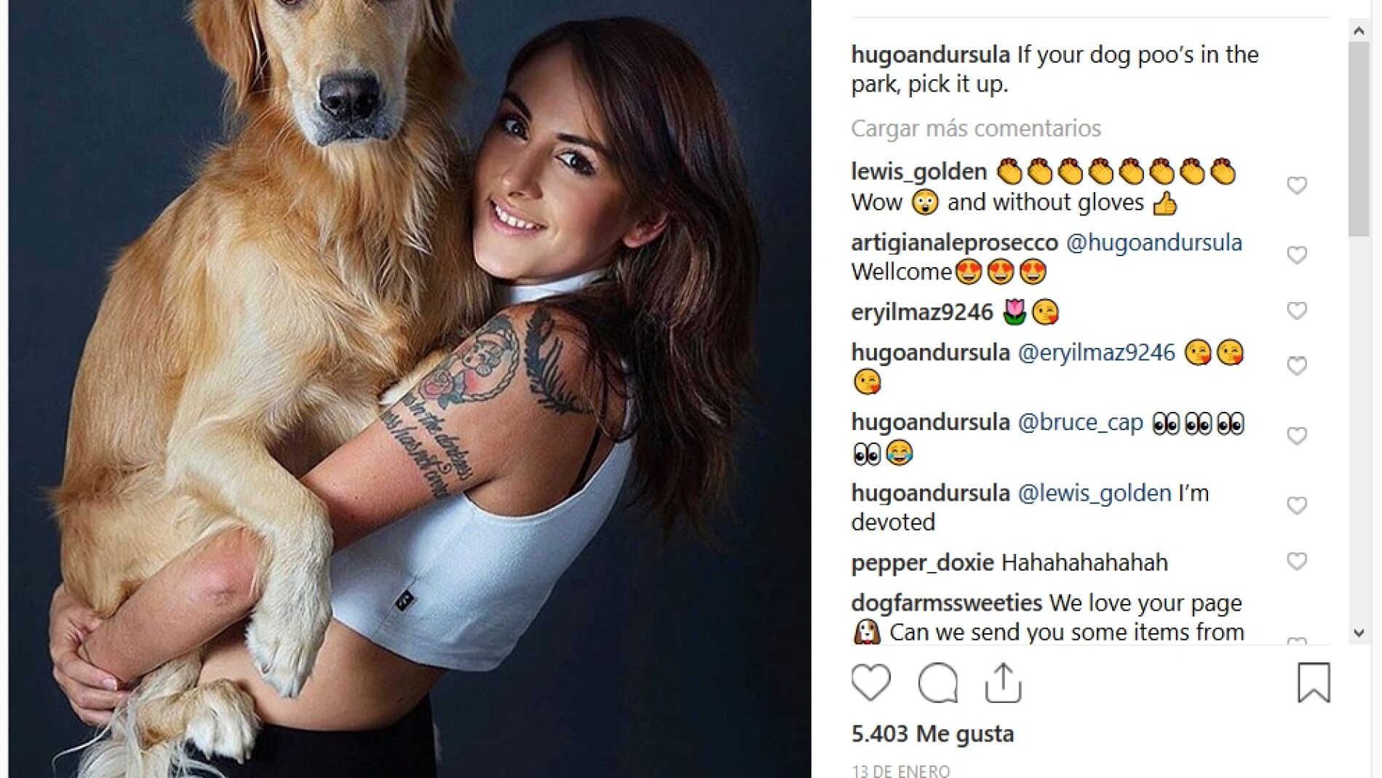Click the dog and woman photo
The width and height of the screenshot is (1382, 778).
[410, 389]
